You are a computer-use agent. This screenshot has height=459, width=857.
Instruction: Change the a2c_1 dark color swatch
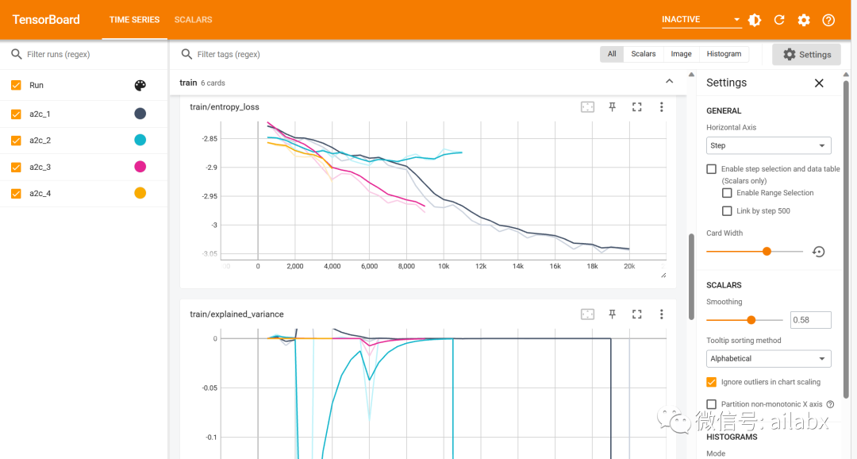[x=140, y=114]
